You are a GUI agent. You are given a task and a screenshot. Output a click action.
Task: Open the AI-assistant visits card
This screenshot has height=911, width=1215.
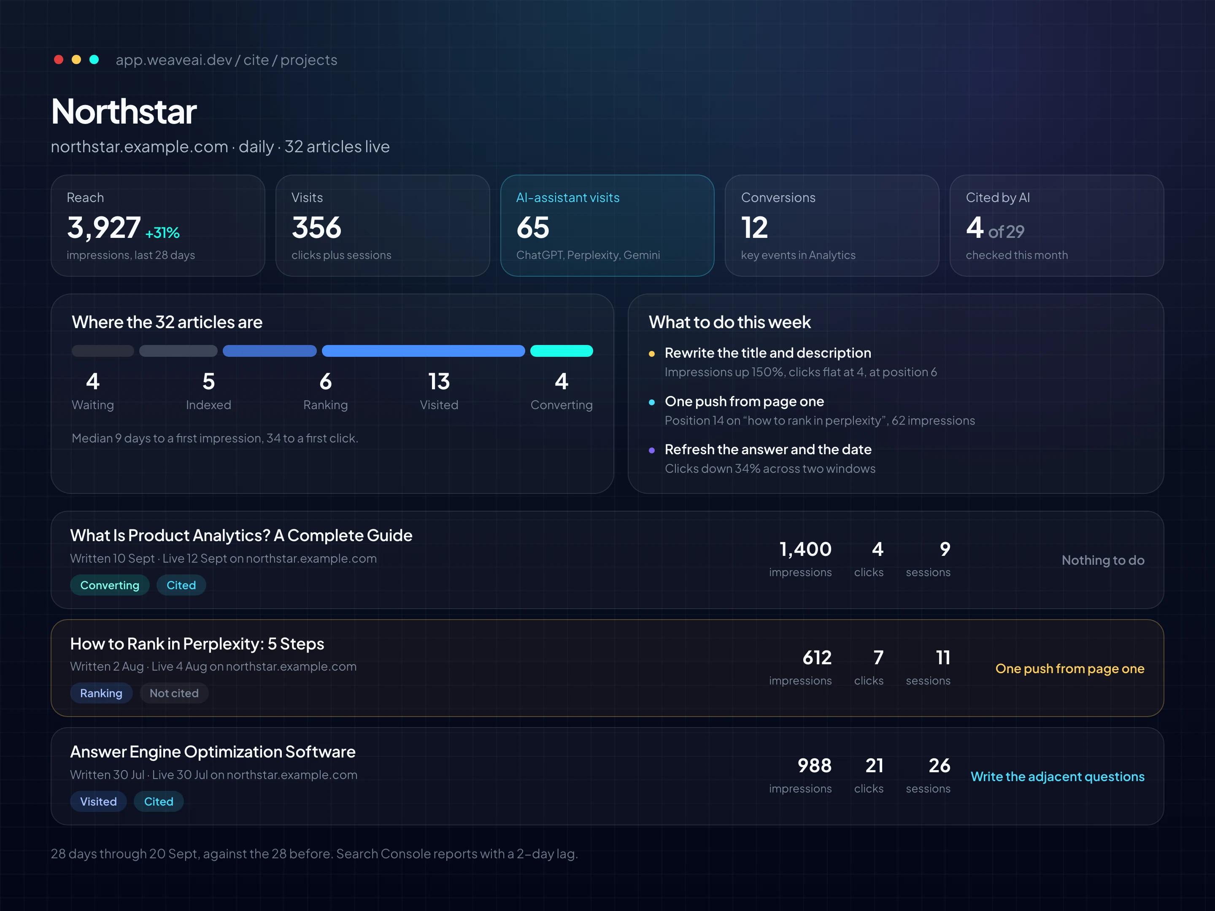(x=607, y=226)
